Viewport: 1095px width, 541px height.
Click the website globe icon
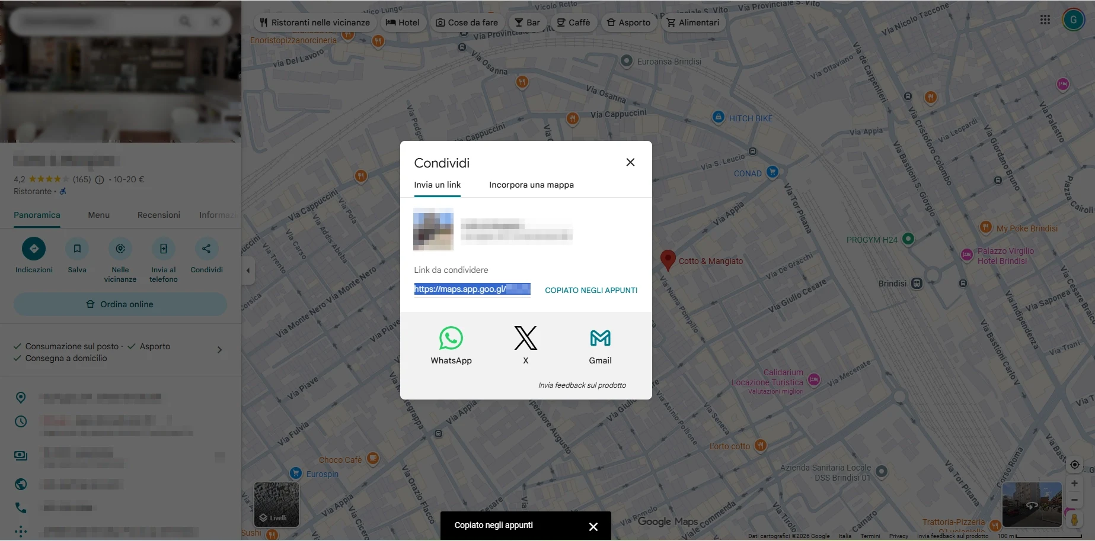(x=21, y=484)
